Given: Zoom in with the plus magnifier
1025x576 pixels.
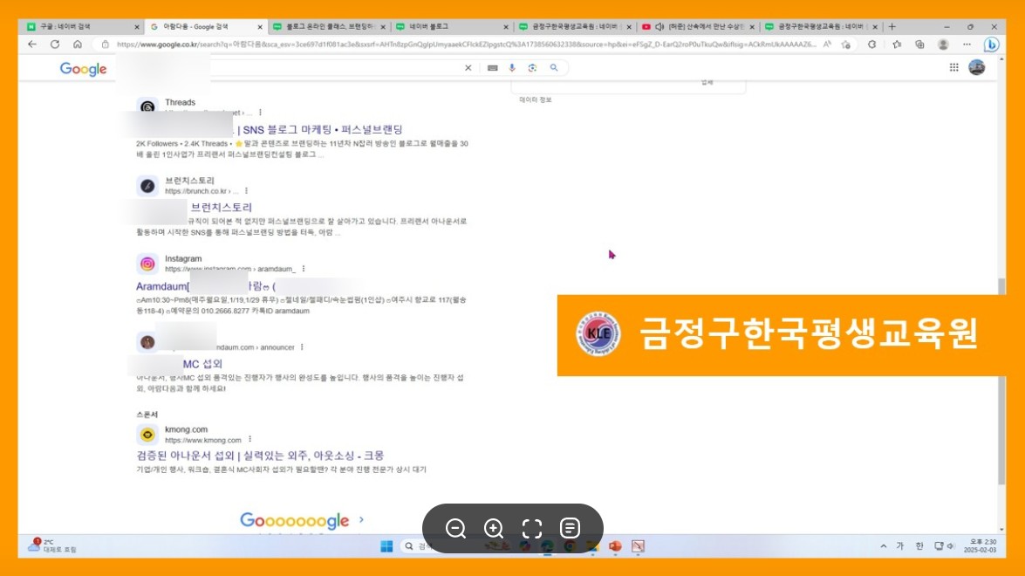Looking at the screenshot, I should point(494,528).
